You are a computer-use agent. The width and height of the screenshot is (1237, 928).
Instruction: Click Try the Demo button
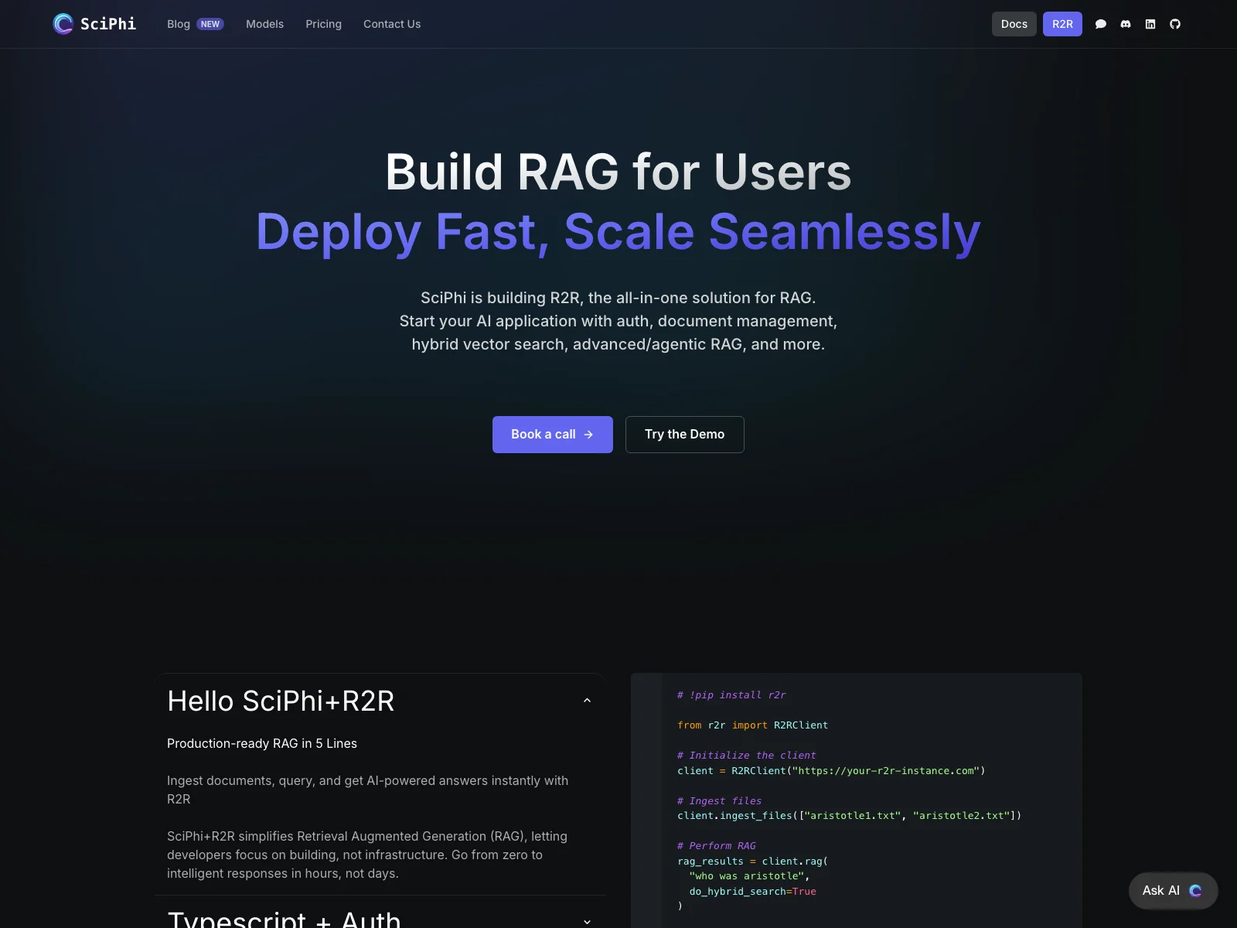coord(685,435)
